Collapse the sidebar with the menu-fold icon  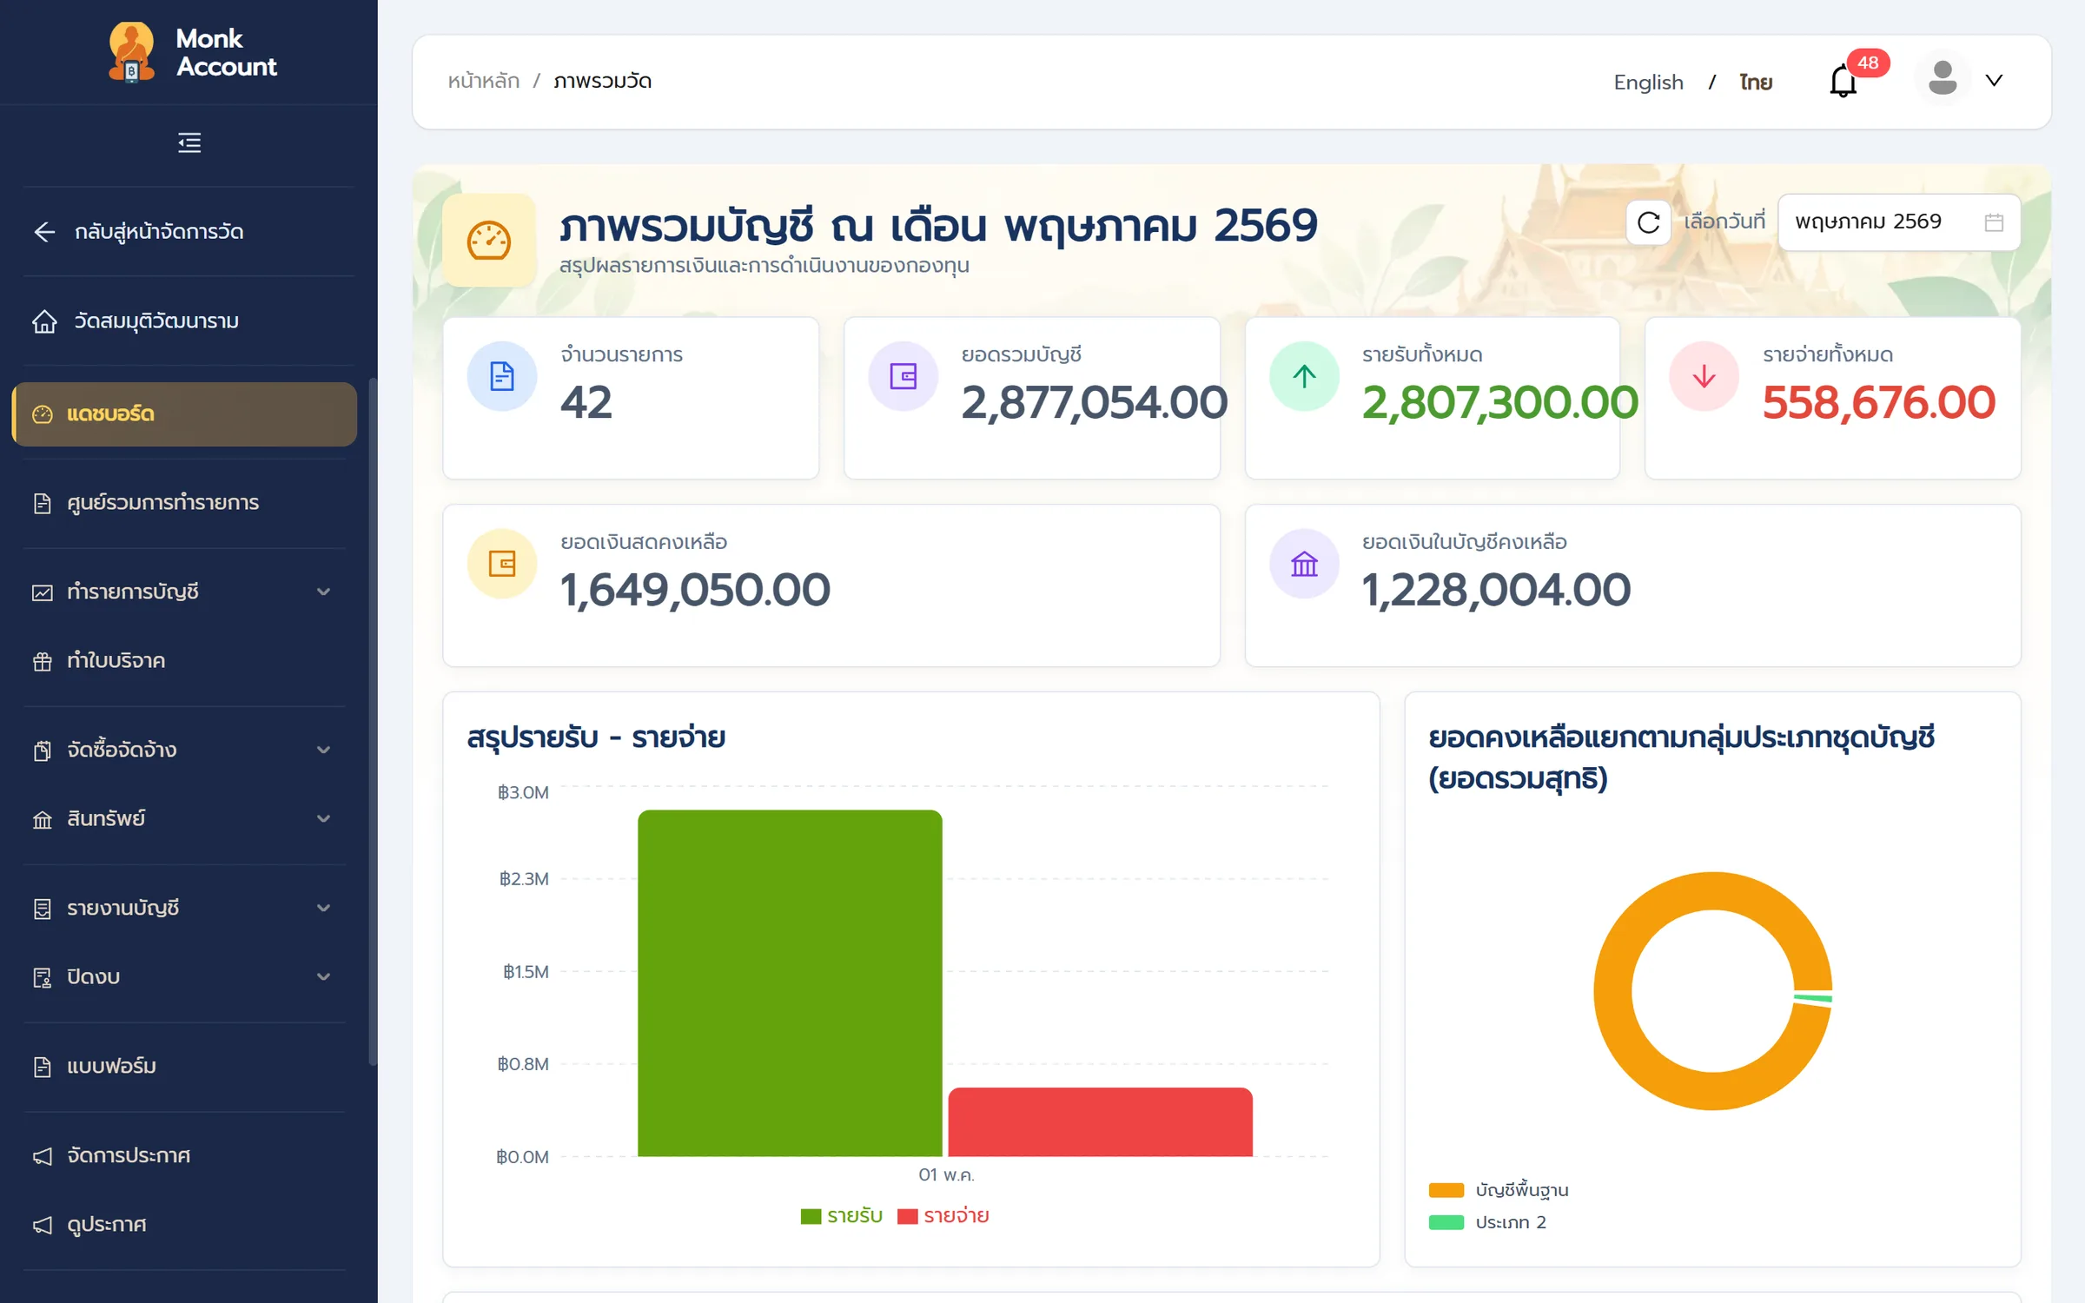pos(189,142)
